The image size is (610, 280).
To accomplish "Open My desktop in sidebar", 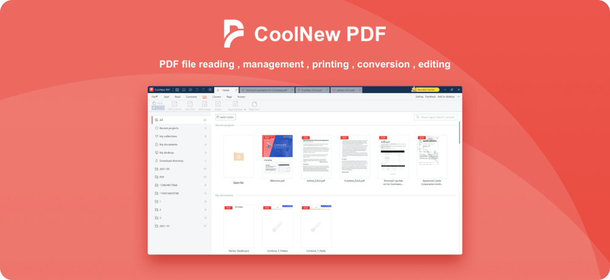I will (x=181, y=153).
